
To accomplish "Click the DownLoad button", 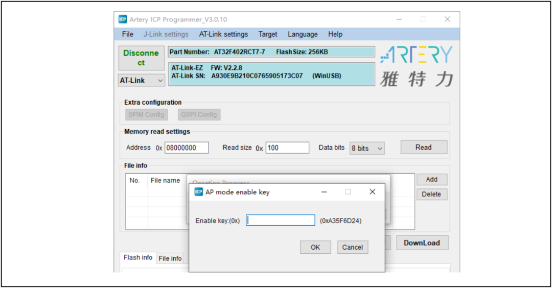I will pyautogui.click(x=422, y=243).
